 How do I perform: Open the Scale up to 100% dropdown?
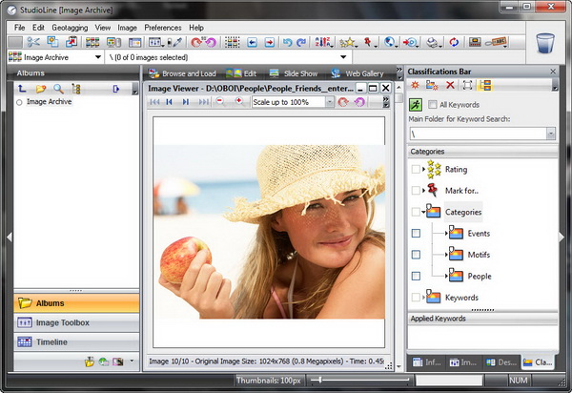tap(328, 102)
